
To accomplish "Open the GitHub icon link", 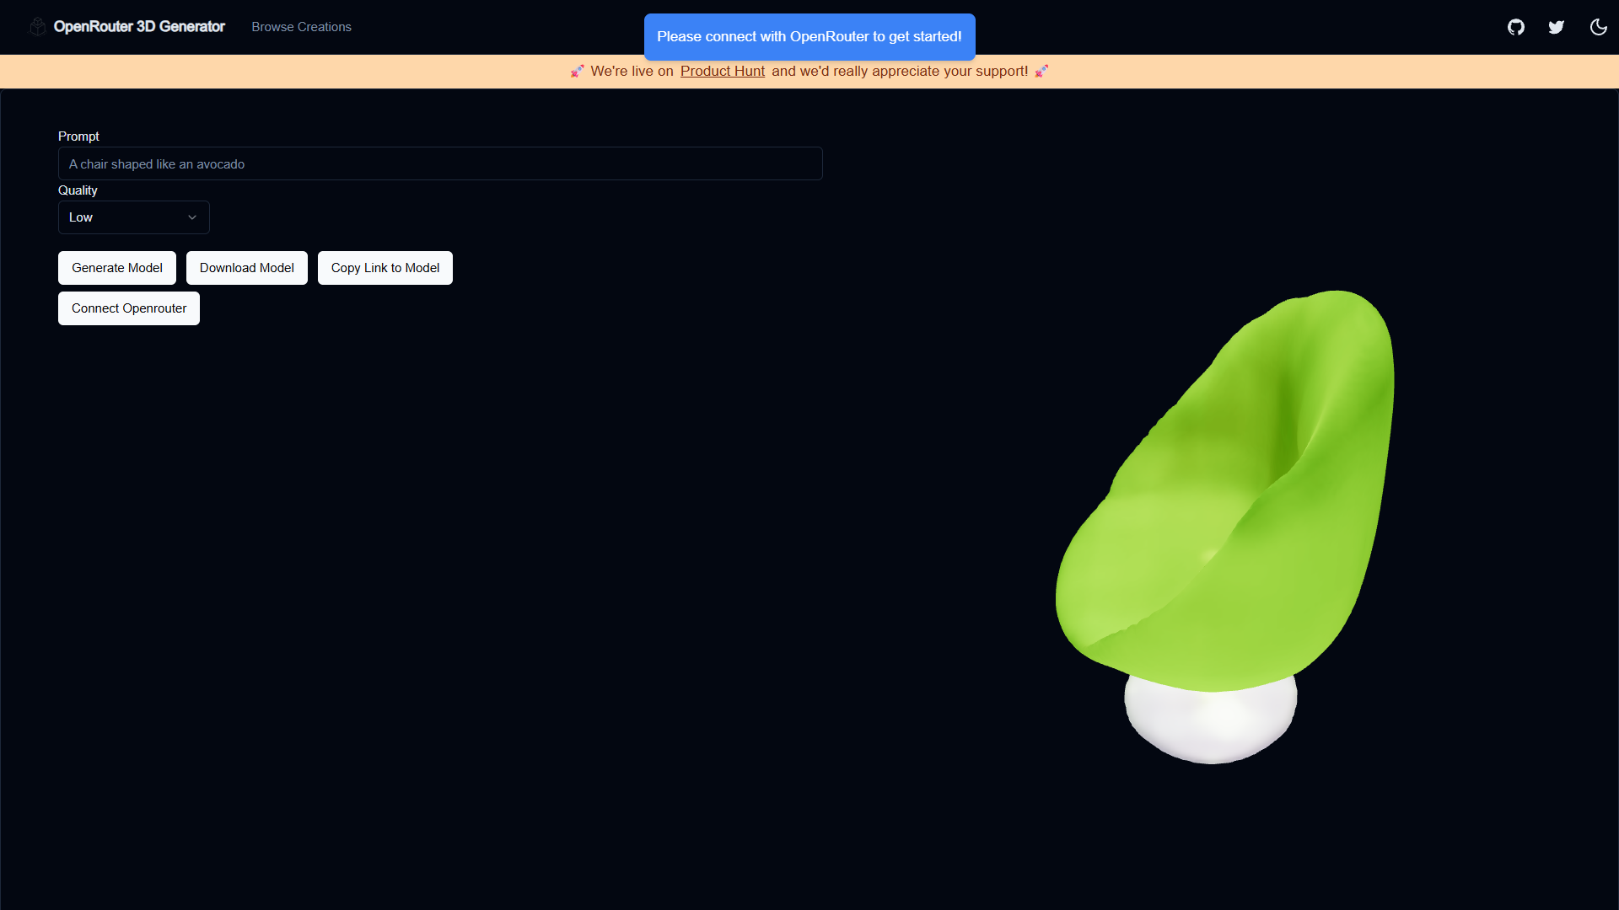I will pyautogui.click(x=1516, y=27).
